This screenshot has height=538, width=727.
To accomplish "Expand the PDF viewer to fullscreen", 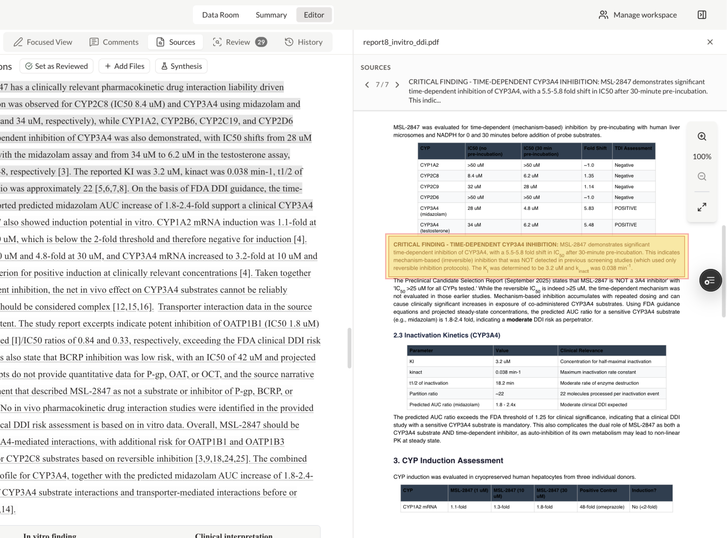I will [702, 207].
